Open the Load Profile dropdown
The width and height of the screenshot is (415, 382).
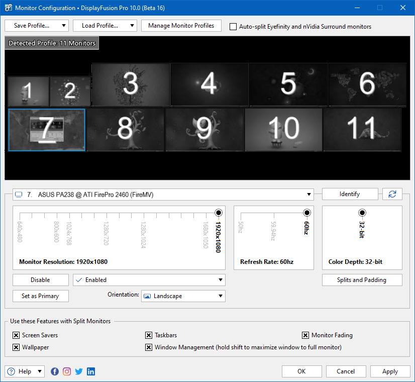tap(105, 26)
